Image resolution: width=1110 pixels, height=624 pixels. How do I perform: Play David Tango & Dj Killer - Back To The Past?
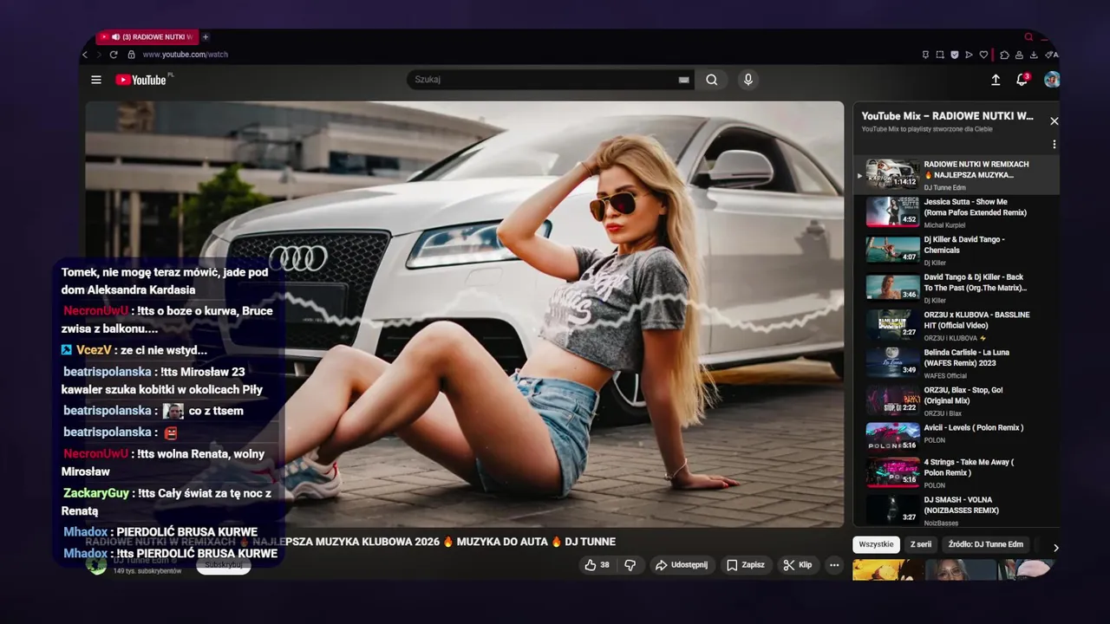coord(957,288)
